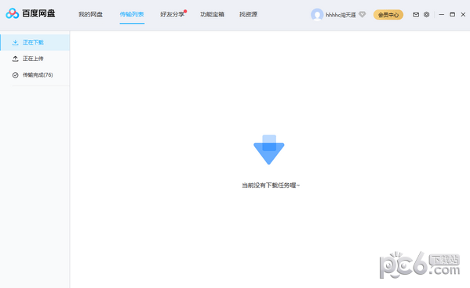This screenshot has height=288, width=470.
Task: Click the hhhhc username text
Action: point(341,15)
